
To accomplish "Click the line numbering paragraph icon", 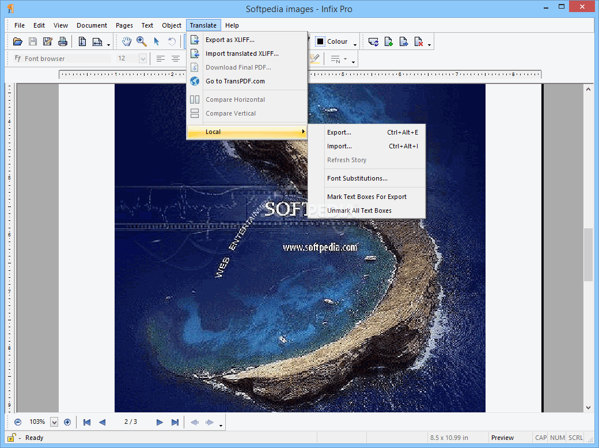I will (335, 59).
